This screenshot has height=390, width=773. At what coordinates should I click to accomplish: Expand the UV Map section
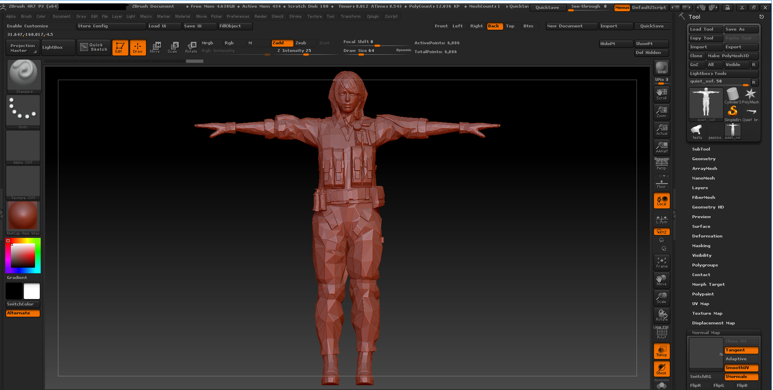coord(701,303)
